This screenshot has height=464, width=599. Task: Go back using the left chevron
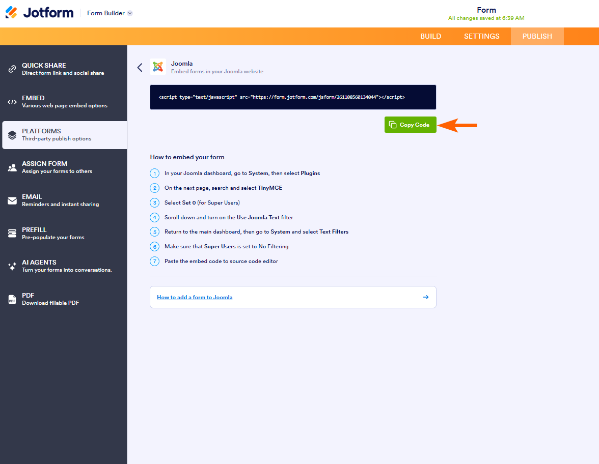[x=140, y=67]
